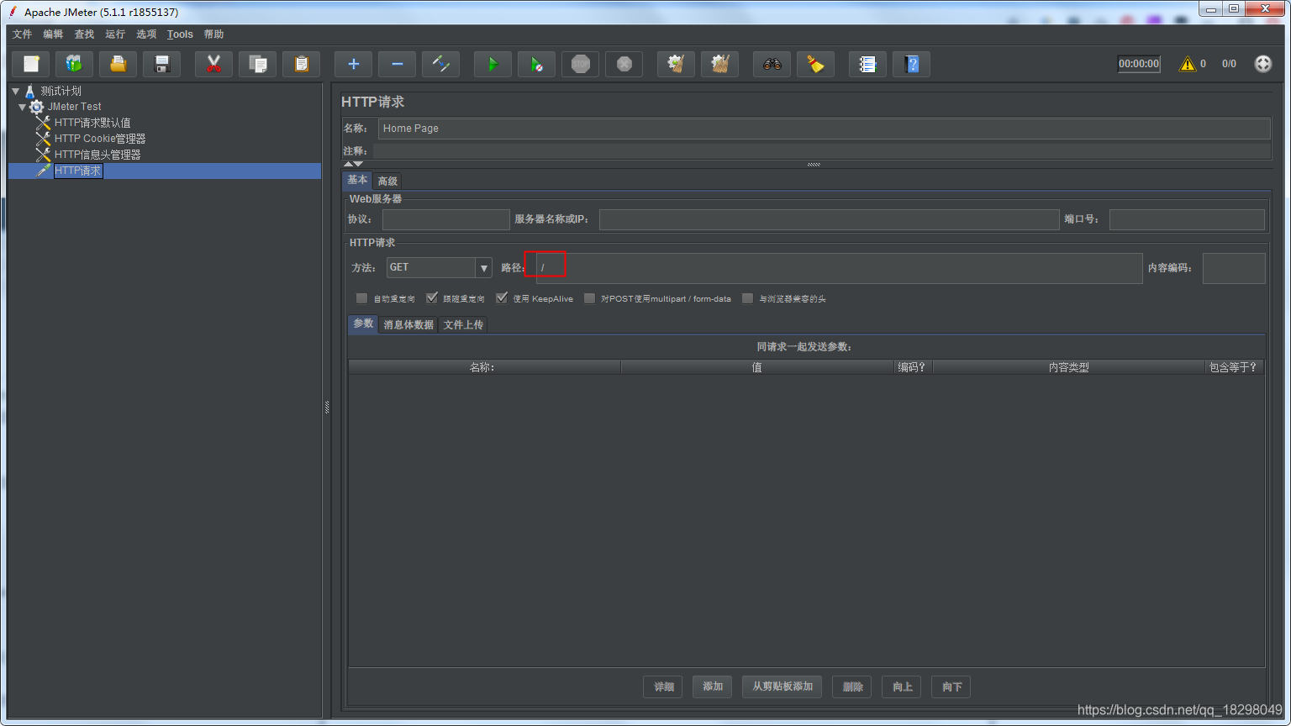Click the Toggle enable/disable icon
This screenshot has height=726, width=1291.
click(x=441, y=64)
